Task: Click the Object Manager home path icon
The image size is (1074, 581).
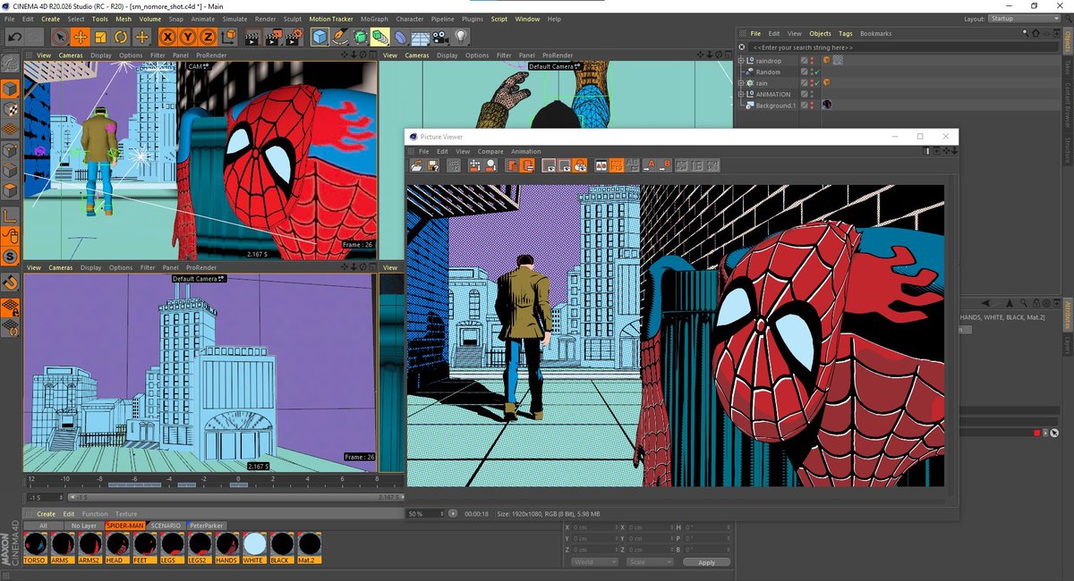Action: click(1036, 33)
